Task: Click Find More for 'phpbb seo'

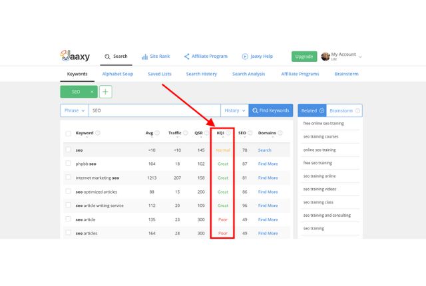Action: pyautogui.click(x=268, y=164)
